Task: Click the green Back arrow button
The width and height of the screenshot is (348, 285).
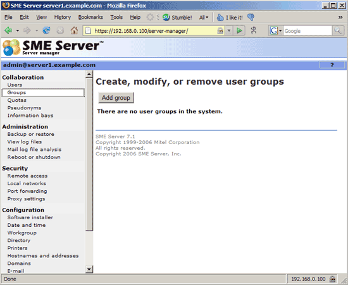Action: (x=8, y=30)
